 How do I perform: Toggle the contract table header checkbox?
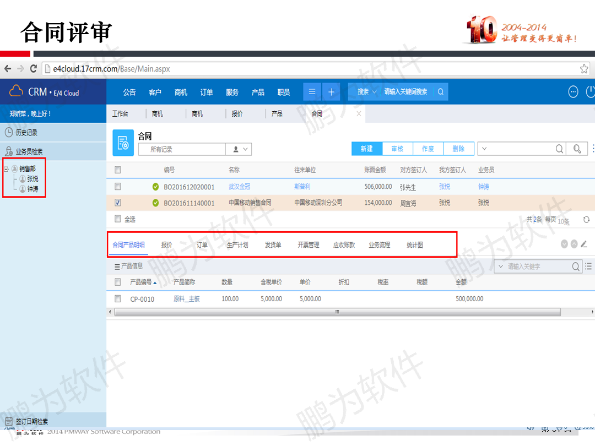(118, 170)
